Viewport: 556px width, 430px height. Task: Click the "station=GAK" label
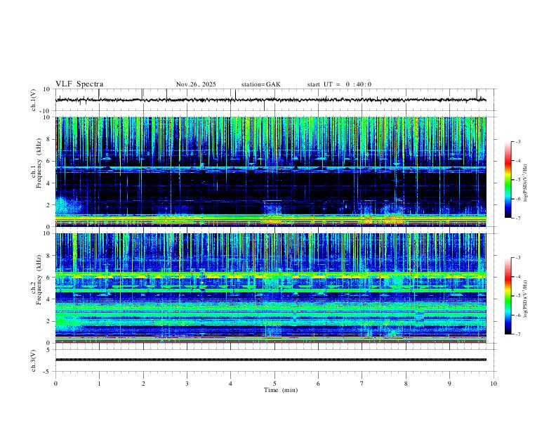[260, 84]
